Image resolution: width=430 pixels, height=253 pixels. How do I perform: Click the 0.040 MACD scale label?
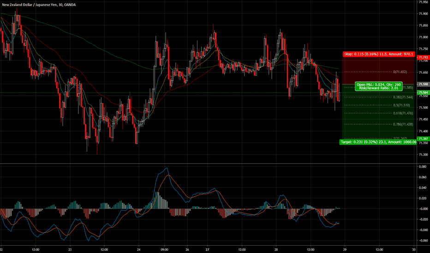[423, 188]
